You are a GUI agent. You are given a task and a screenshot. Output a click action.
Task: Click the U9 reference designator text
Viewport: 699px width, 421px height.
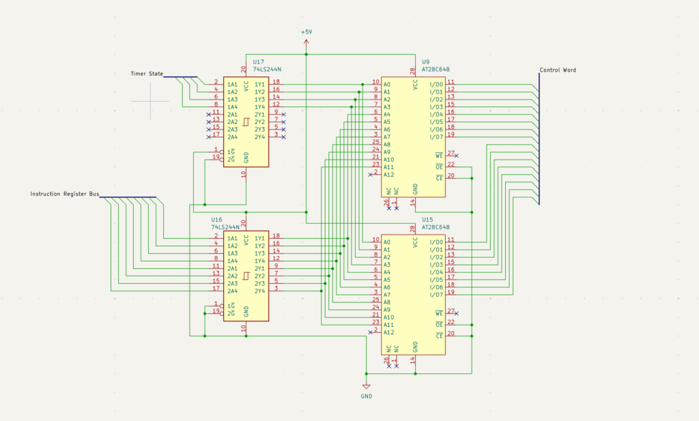point(426,62)
